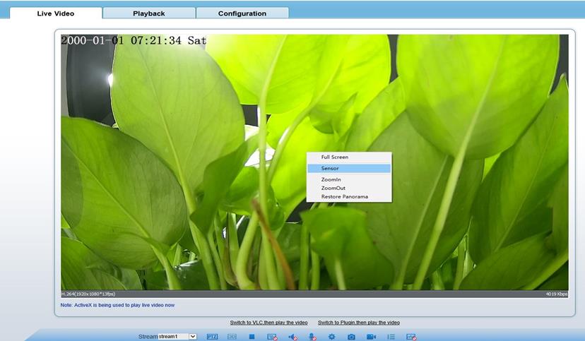Click the display icon right of stop button
This screenshot has width=585, height=341.
click(272, 337)
